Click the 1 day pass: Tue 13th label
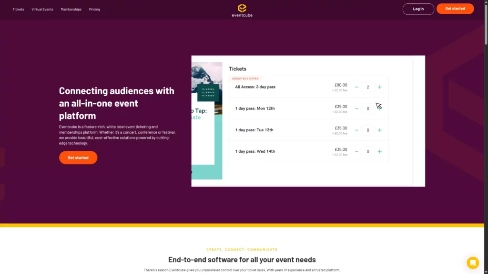This screenshot has height=274, width=488. click(x=254, y=130)
